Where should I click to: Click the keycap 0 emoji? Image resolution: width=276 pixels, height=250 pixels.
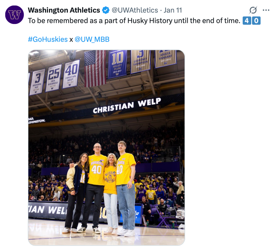256,21
